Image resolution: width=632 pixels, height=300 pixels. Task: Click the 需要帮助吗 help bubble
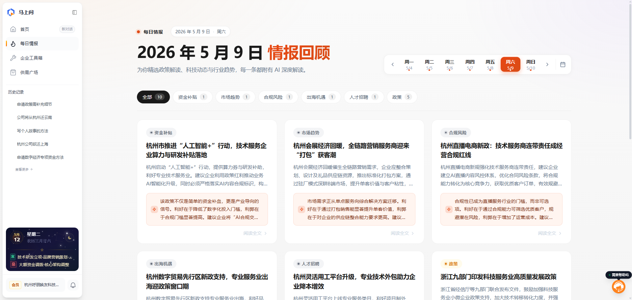pyautogui.click(x=619, y=275)
